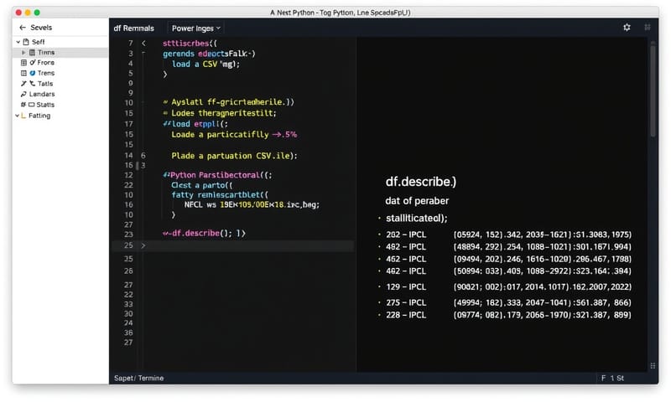Click Sapet/Termine in the status bar
Viewport: 671px width, 402px height.
point(138,378)
